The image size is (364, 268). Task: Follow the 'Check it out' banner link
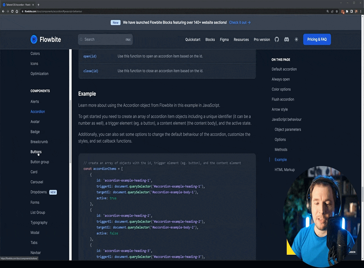pos(240,22)
